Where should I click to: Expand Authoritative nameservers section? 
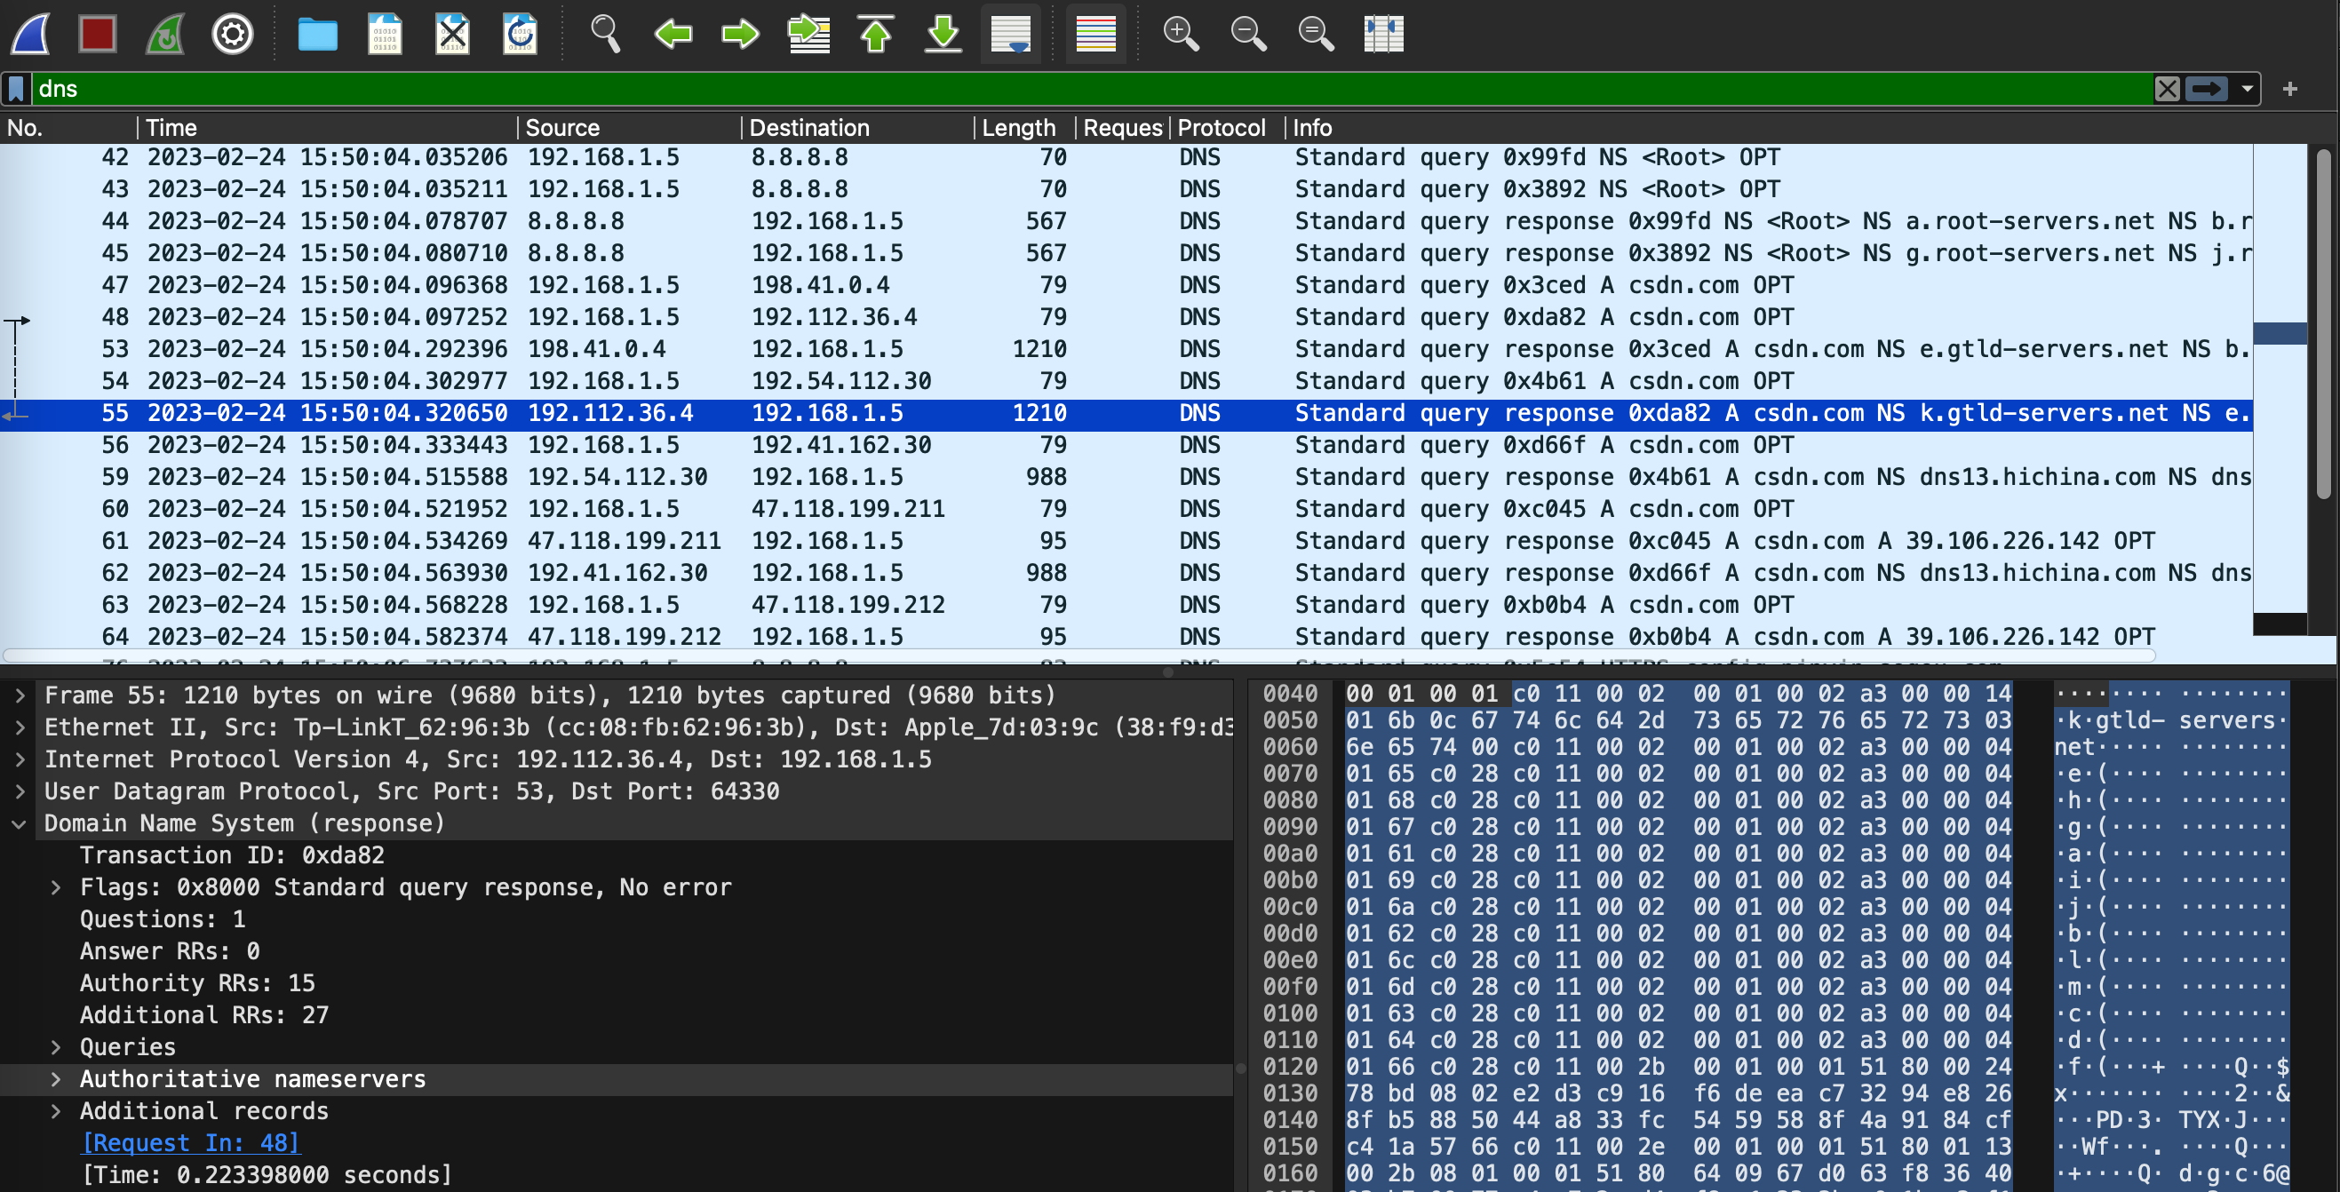56,1079
